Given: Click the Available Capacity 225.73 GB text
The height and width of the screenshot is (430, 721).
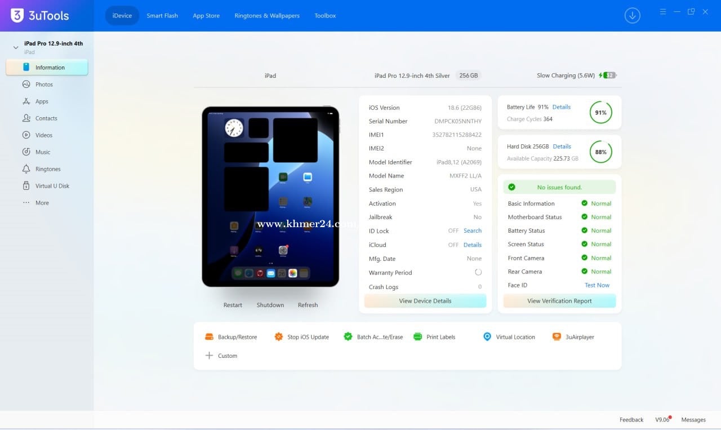Looking at the screenshot, I should [x=542, y=159].
